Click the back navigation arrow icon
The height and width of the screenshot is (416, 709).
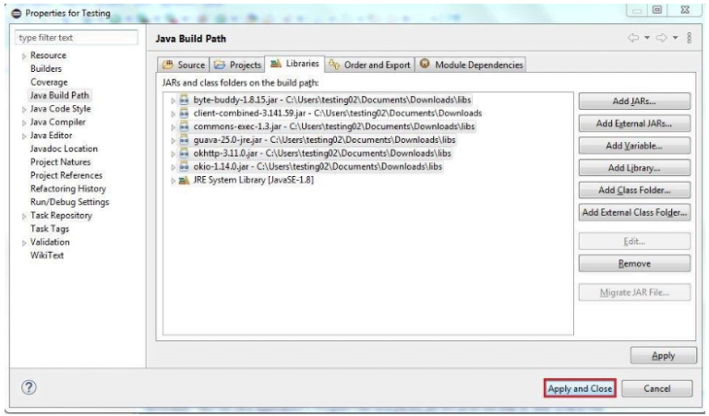point(633,38)
